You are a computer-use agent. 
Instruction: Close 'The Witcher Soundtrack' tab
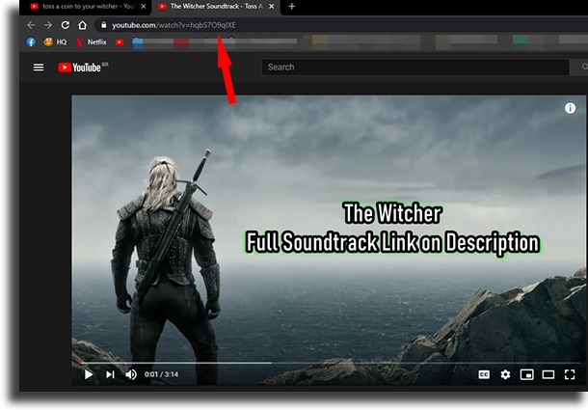271,7
